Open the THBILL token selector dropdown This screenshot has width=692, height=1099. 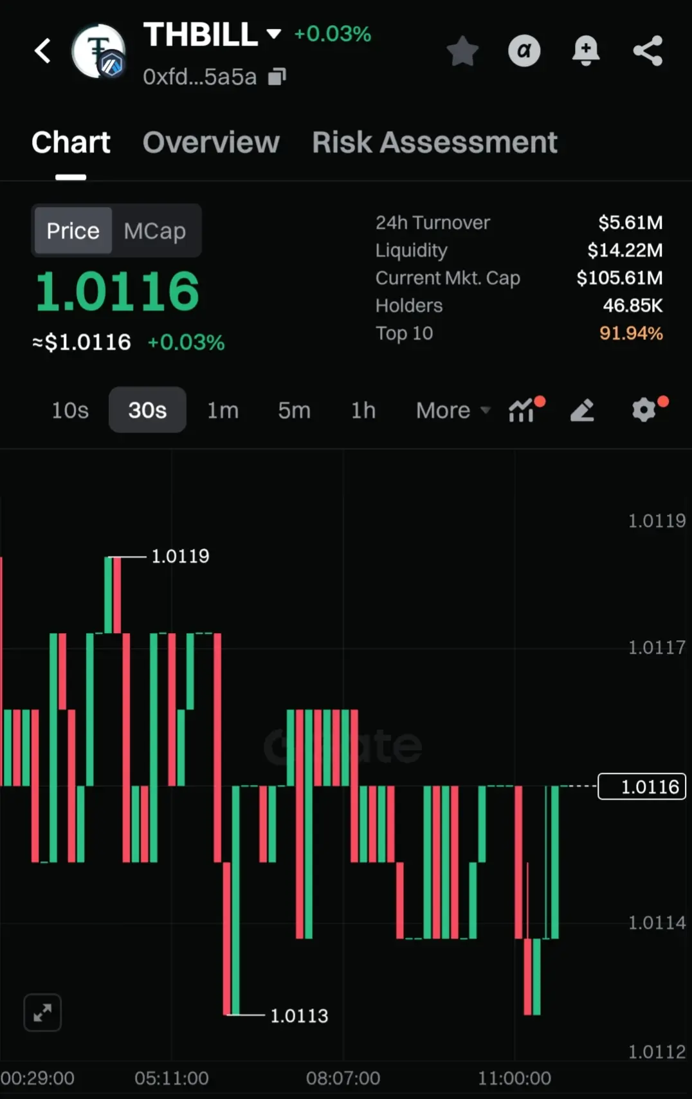(274, 33)
